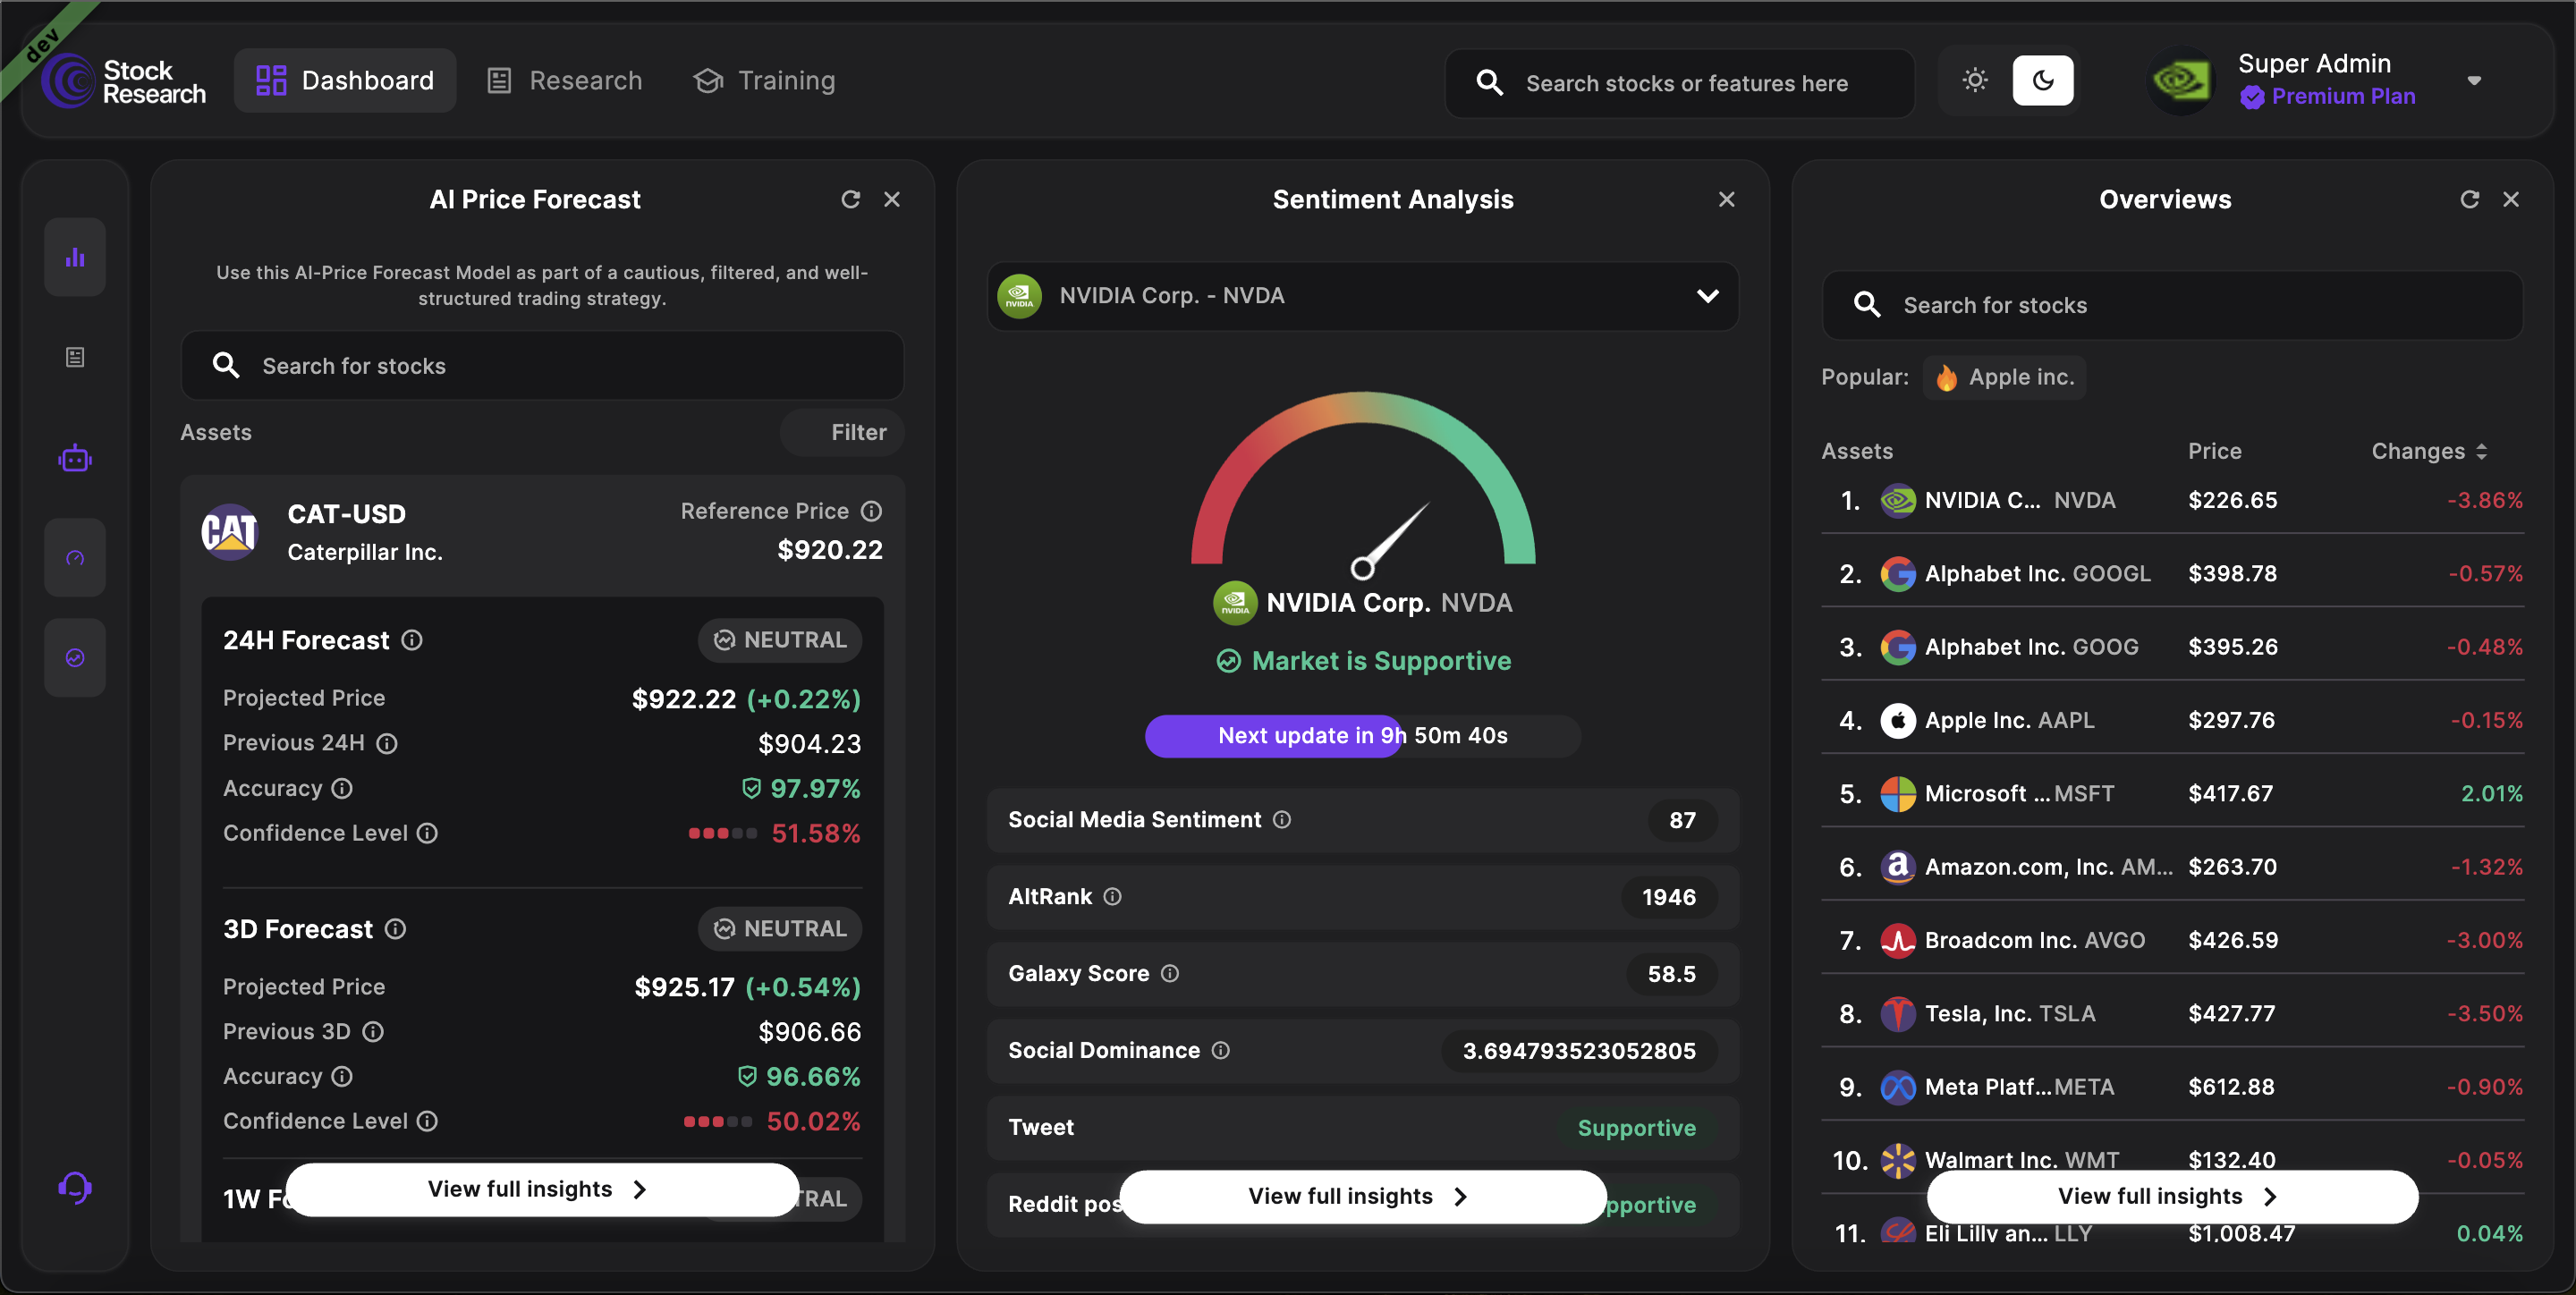The image size is (2576, 1295).
Task: Sort by the Changes column arrows
Action: point(2481,452)
